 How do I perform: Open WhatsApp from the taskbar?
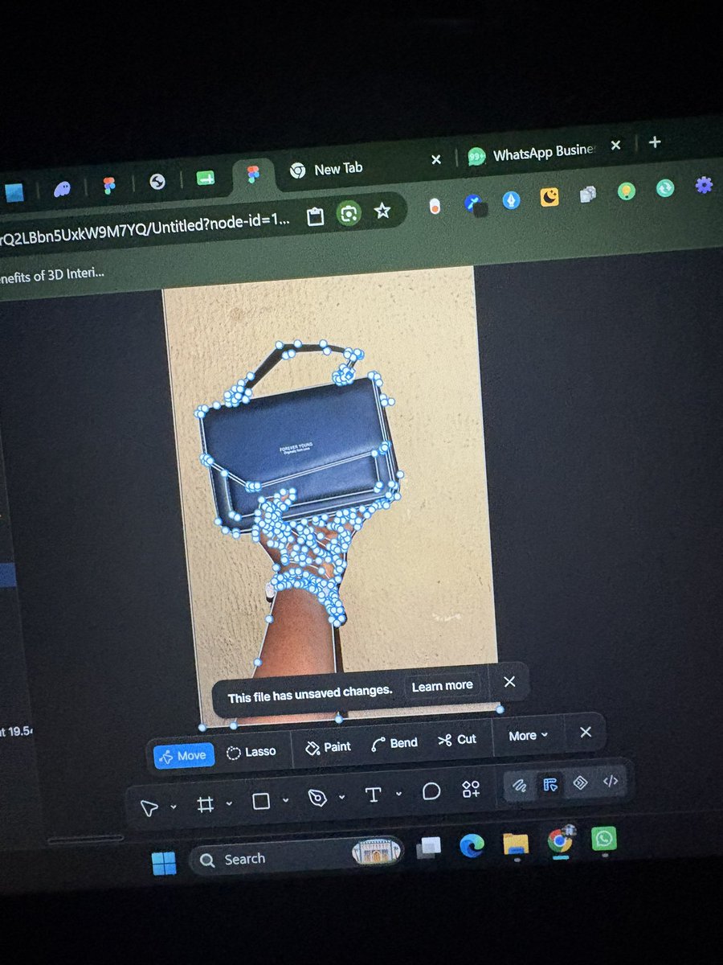tap(603, 839)
